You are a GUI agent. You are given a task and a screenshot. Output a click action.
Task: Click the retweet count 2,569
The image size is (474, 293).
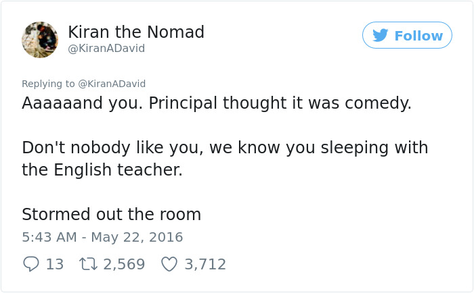(123, 264)
